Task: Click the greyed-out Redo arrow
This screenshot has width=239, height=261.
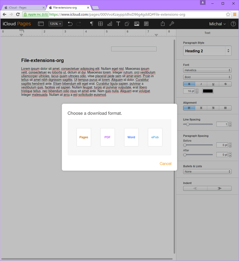Action: pos(79,24)
